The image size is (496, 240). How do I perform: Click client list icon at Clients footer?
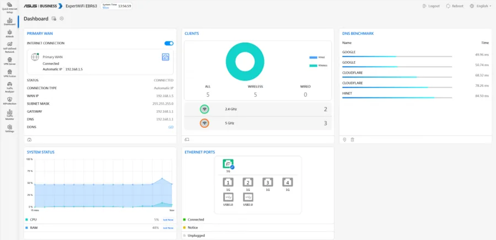click(187, 140)
